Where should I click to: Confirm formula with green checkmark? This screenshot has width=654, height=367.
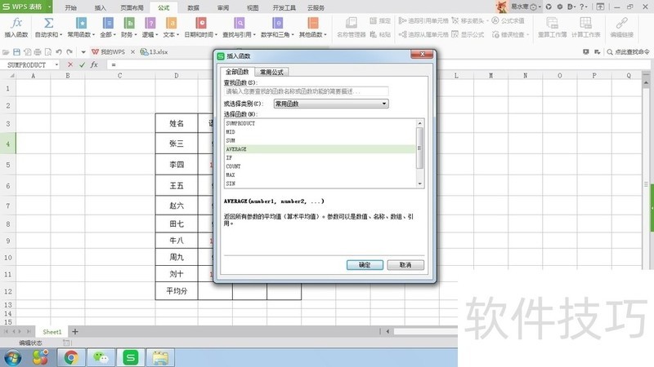[83, 65]
